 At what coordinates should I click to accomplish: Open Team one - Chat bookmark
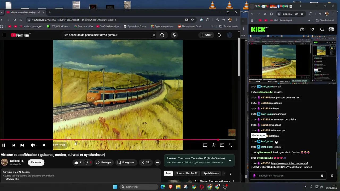pos(83,26)
